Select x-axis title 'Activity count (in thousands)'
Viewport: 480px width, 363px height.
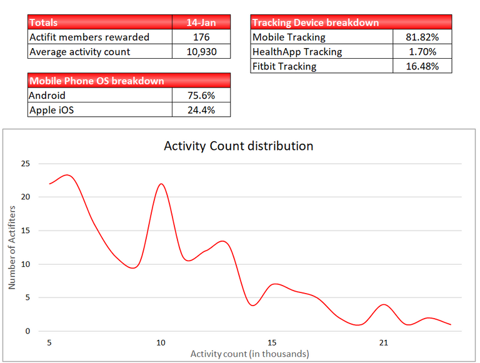250,354
